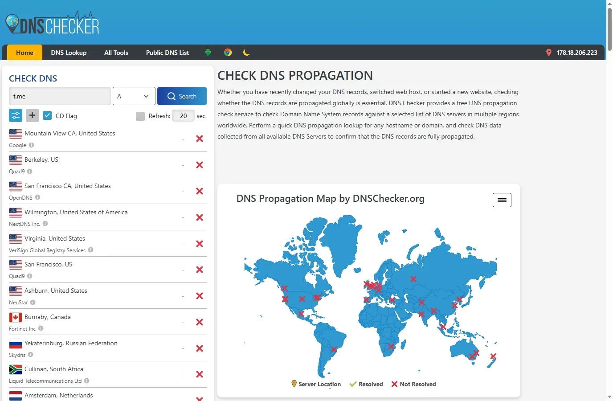Screen dimensions: 613x401
Task: Click the San Francisco CA, United States text
Action: pos(68,186)
